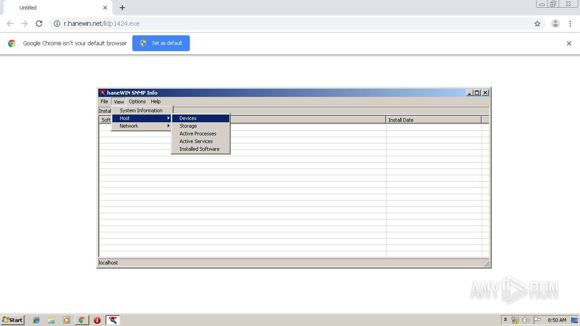Choose Devices in Host submenu

[201, 118]
